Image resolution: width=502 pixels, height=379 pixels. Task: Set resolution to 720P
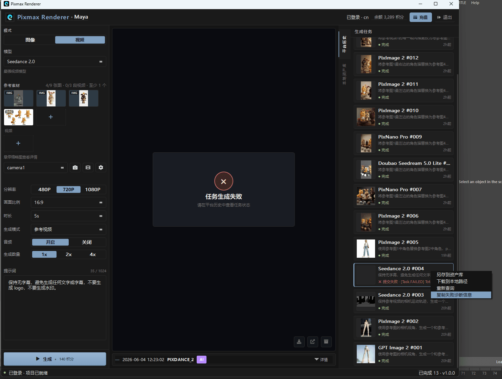tap(68, 189)
